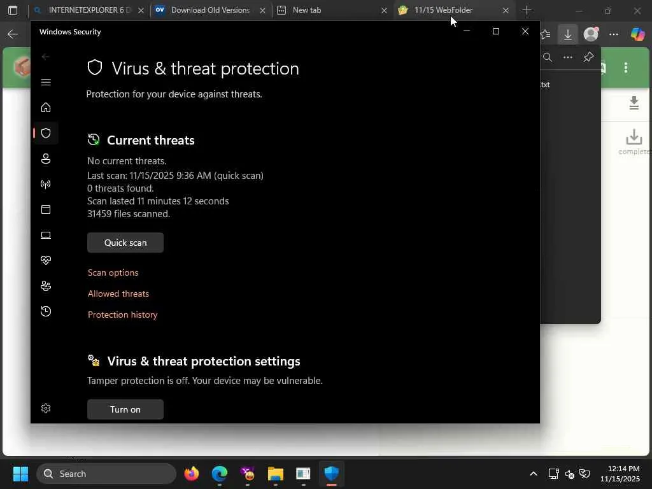Open Protection history clock icon in sidebar
The image size is (652, 489).
46,311
